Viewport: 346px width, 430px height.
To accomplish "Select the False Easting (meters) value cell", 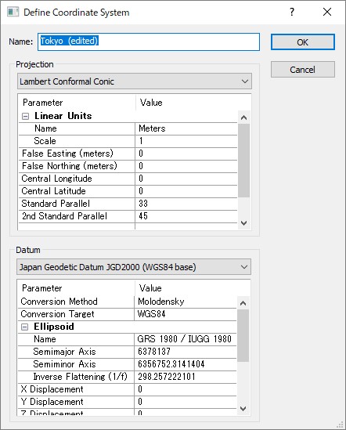I will (186, 154).
